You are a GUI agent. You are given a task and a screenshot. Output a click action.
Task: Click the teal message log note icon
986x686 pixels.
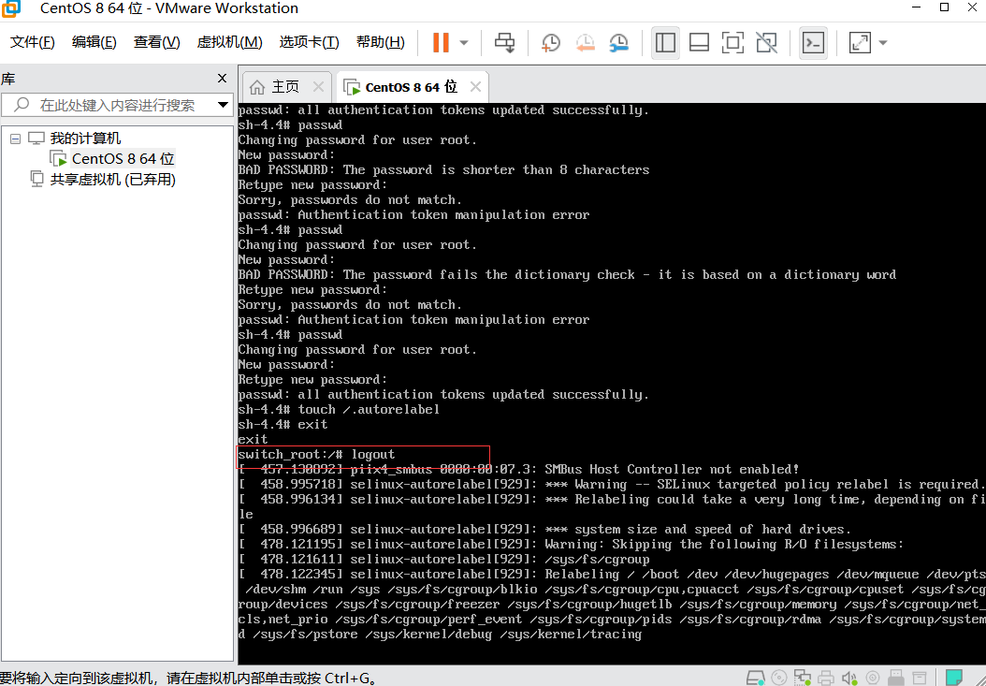click(954, 678)
